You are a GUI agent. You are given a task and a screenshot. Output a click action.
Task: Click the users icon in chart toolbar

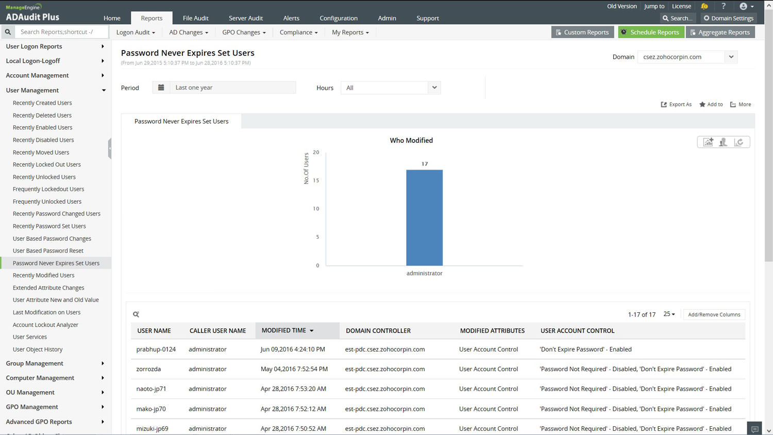pyautogui.click(x=724, y=142)
